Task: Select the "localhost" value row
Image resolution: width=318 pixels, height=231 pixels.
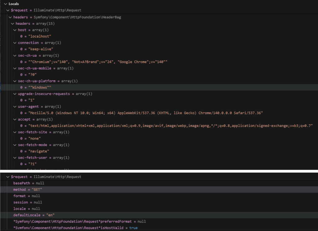Action: (x=159, y=36)
